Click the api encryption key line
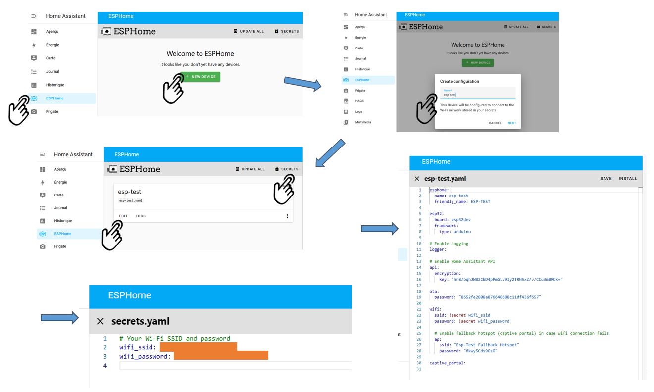 501,279
